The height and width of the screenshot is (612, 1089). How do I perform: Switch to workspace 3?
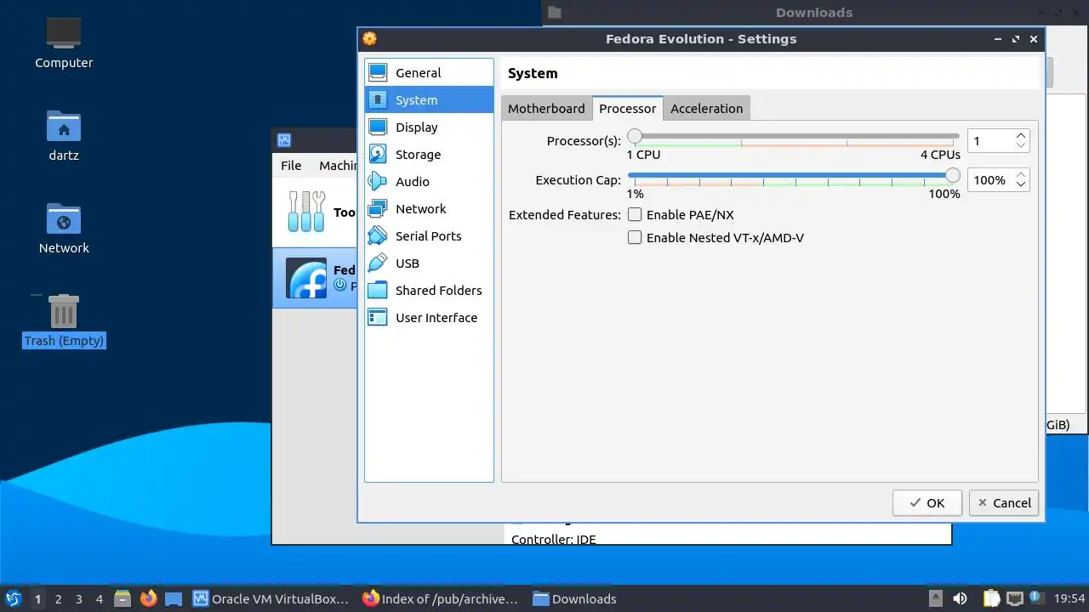[78, 598]
